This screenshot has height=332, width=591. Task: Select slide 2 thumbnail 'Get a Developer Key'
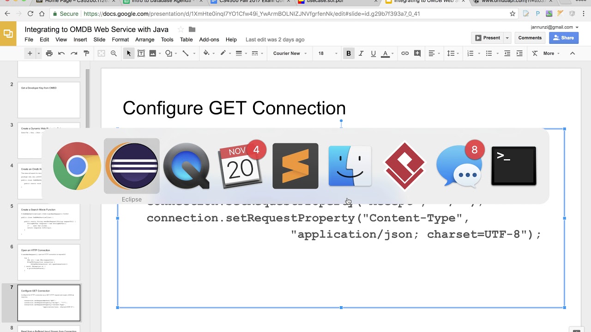click(48, 100)
